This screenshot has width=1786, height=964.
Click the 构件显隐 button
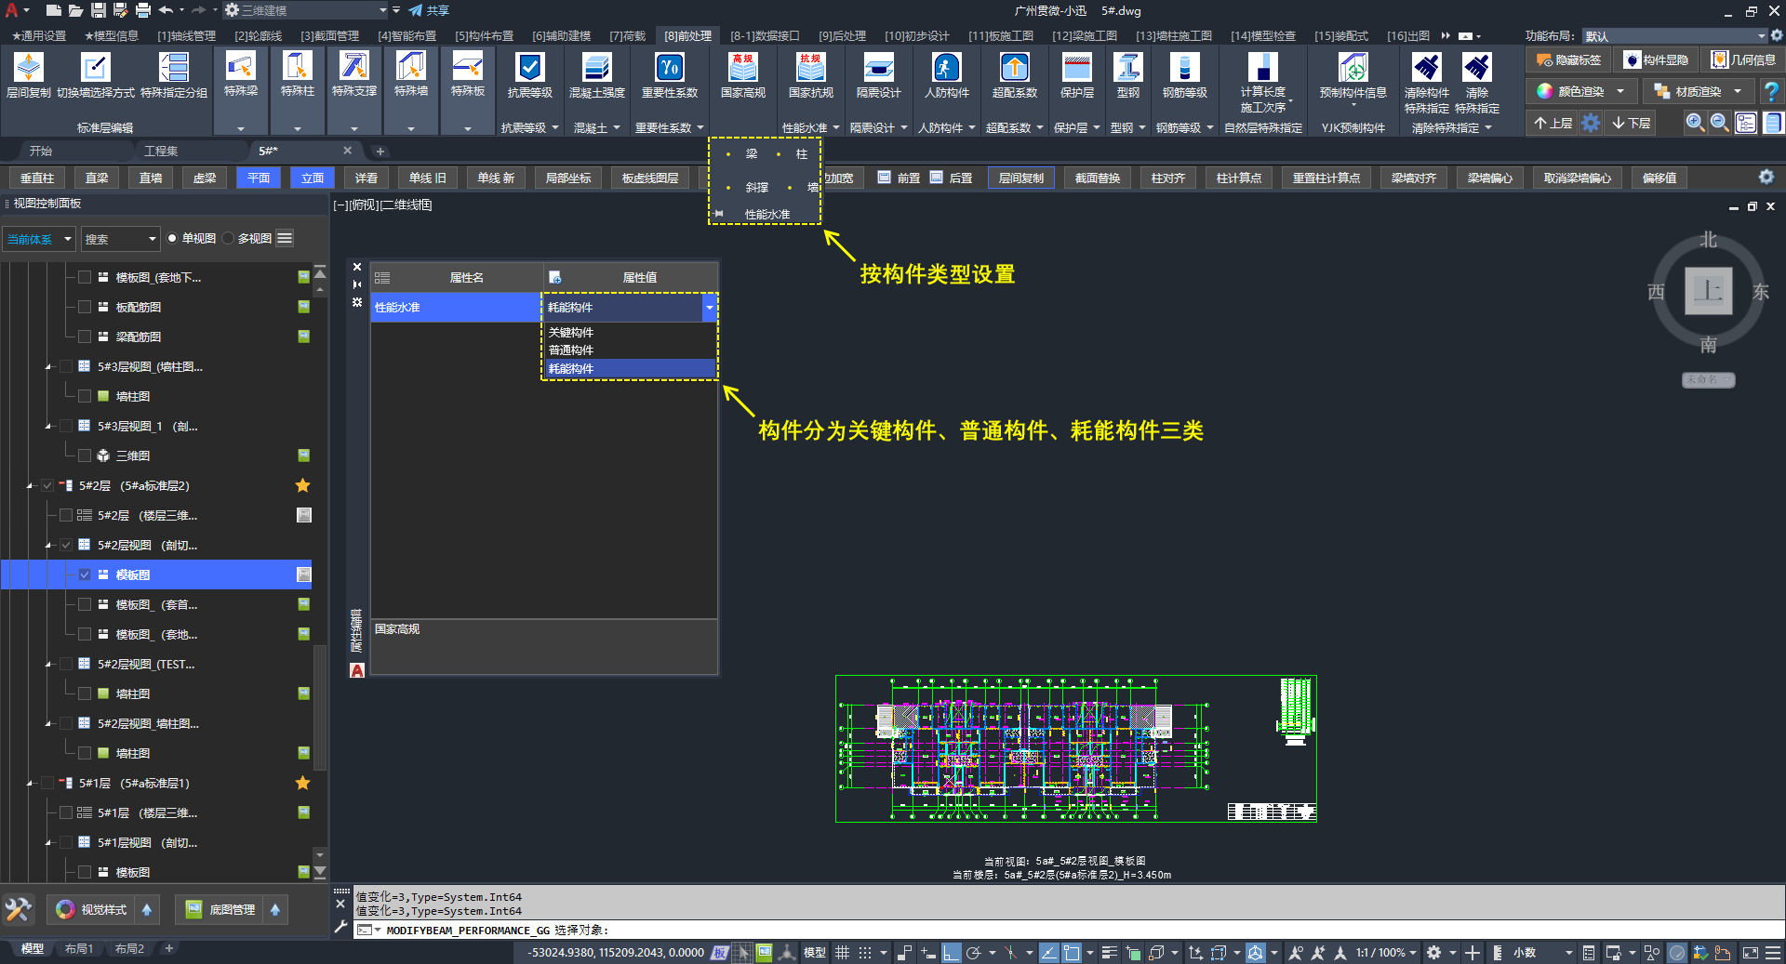point(1657,60)
